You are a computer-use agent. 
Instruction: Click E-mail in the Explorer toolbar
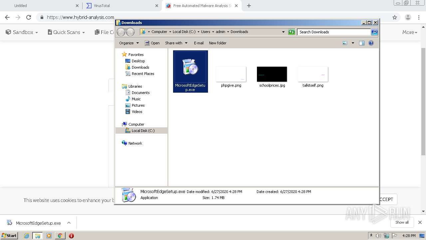(199, 43)
